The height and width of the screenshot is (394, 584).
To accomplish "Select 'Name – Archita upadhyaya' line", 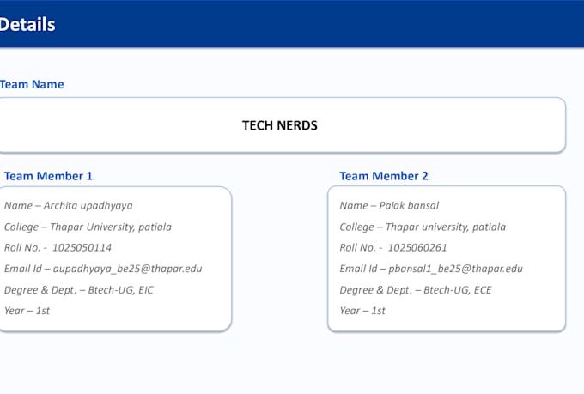I will [69, 205].
